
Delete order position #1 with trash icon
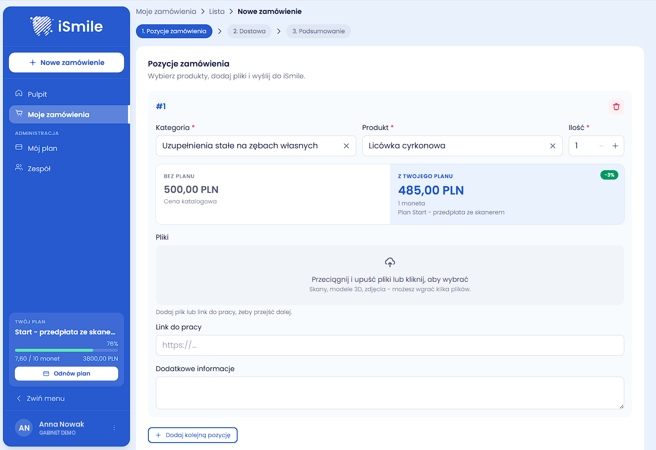click(x=616, y=107)
